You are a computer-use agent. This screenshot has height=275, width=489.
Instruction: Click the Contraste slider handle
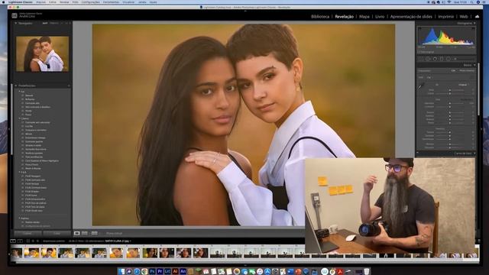[x=450, y=107]
